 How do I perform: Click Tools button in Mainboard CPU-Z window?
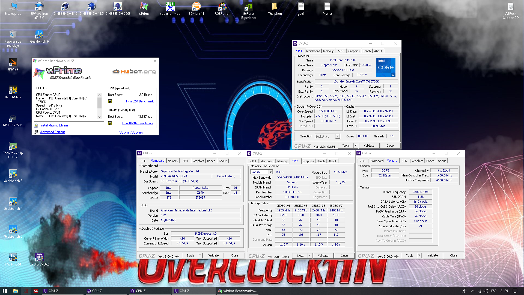190,255
